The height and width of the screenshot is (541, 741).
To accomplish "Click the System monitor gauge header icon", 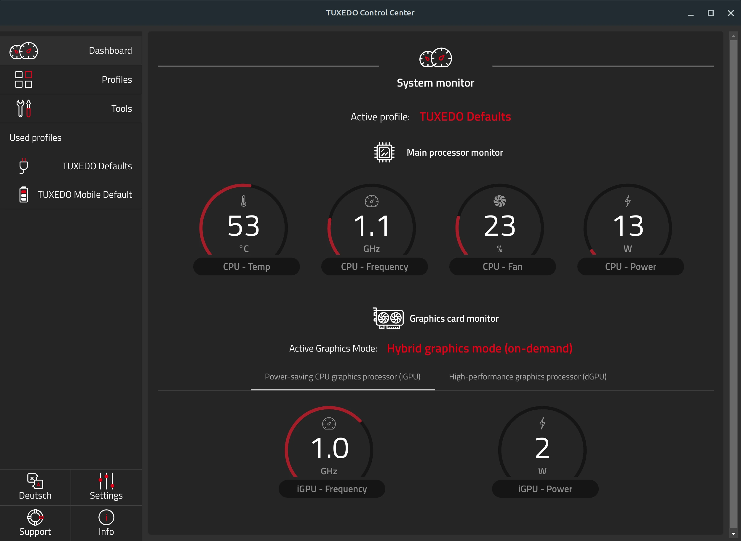I will (x=435, y=58).
